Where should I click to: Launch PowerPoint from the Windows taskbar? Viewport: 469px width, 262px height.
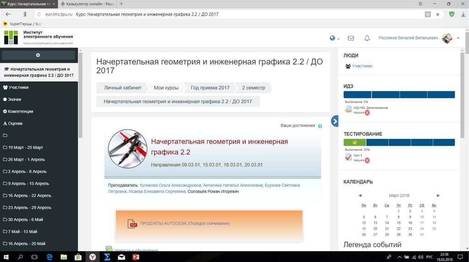(135, 257)
